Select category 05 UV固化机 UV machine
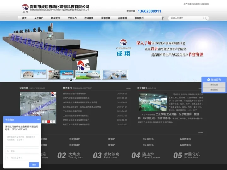The width and height of the screenshot is (227, 170). click(x=187, y=156)
